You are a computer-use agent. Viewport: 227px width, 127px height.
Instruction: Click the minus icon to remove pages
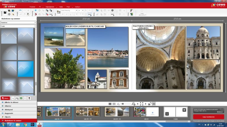tap(167, 114)
